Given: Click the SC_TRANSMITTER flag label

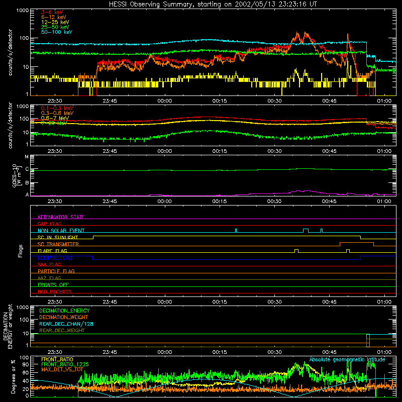Looking at the screenshot, I should click(x=58, y=244).
